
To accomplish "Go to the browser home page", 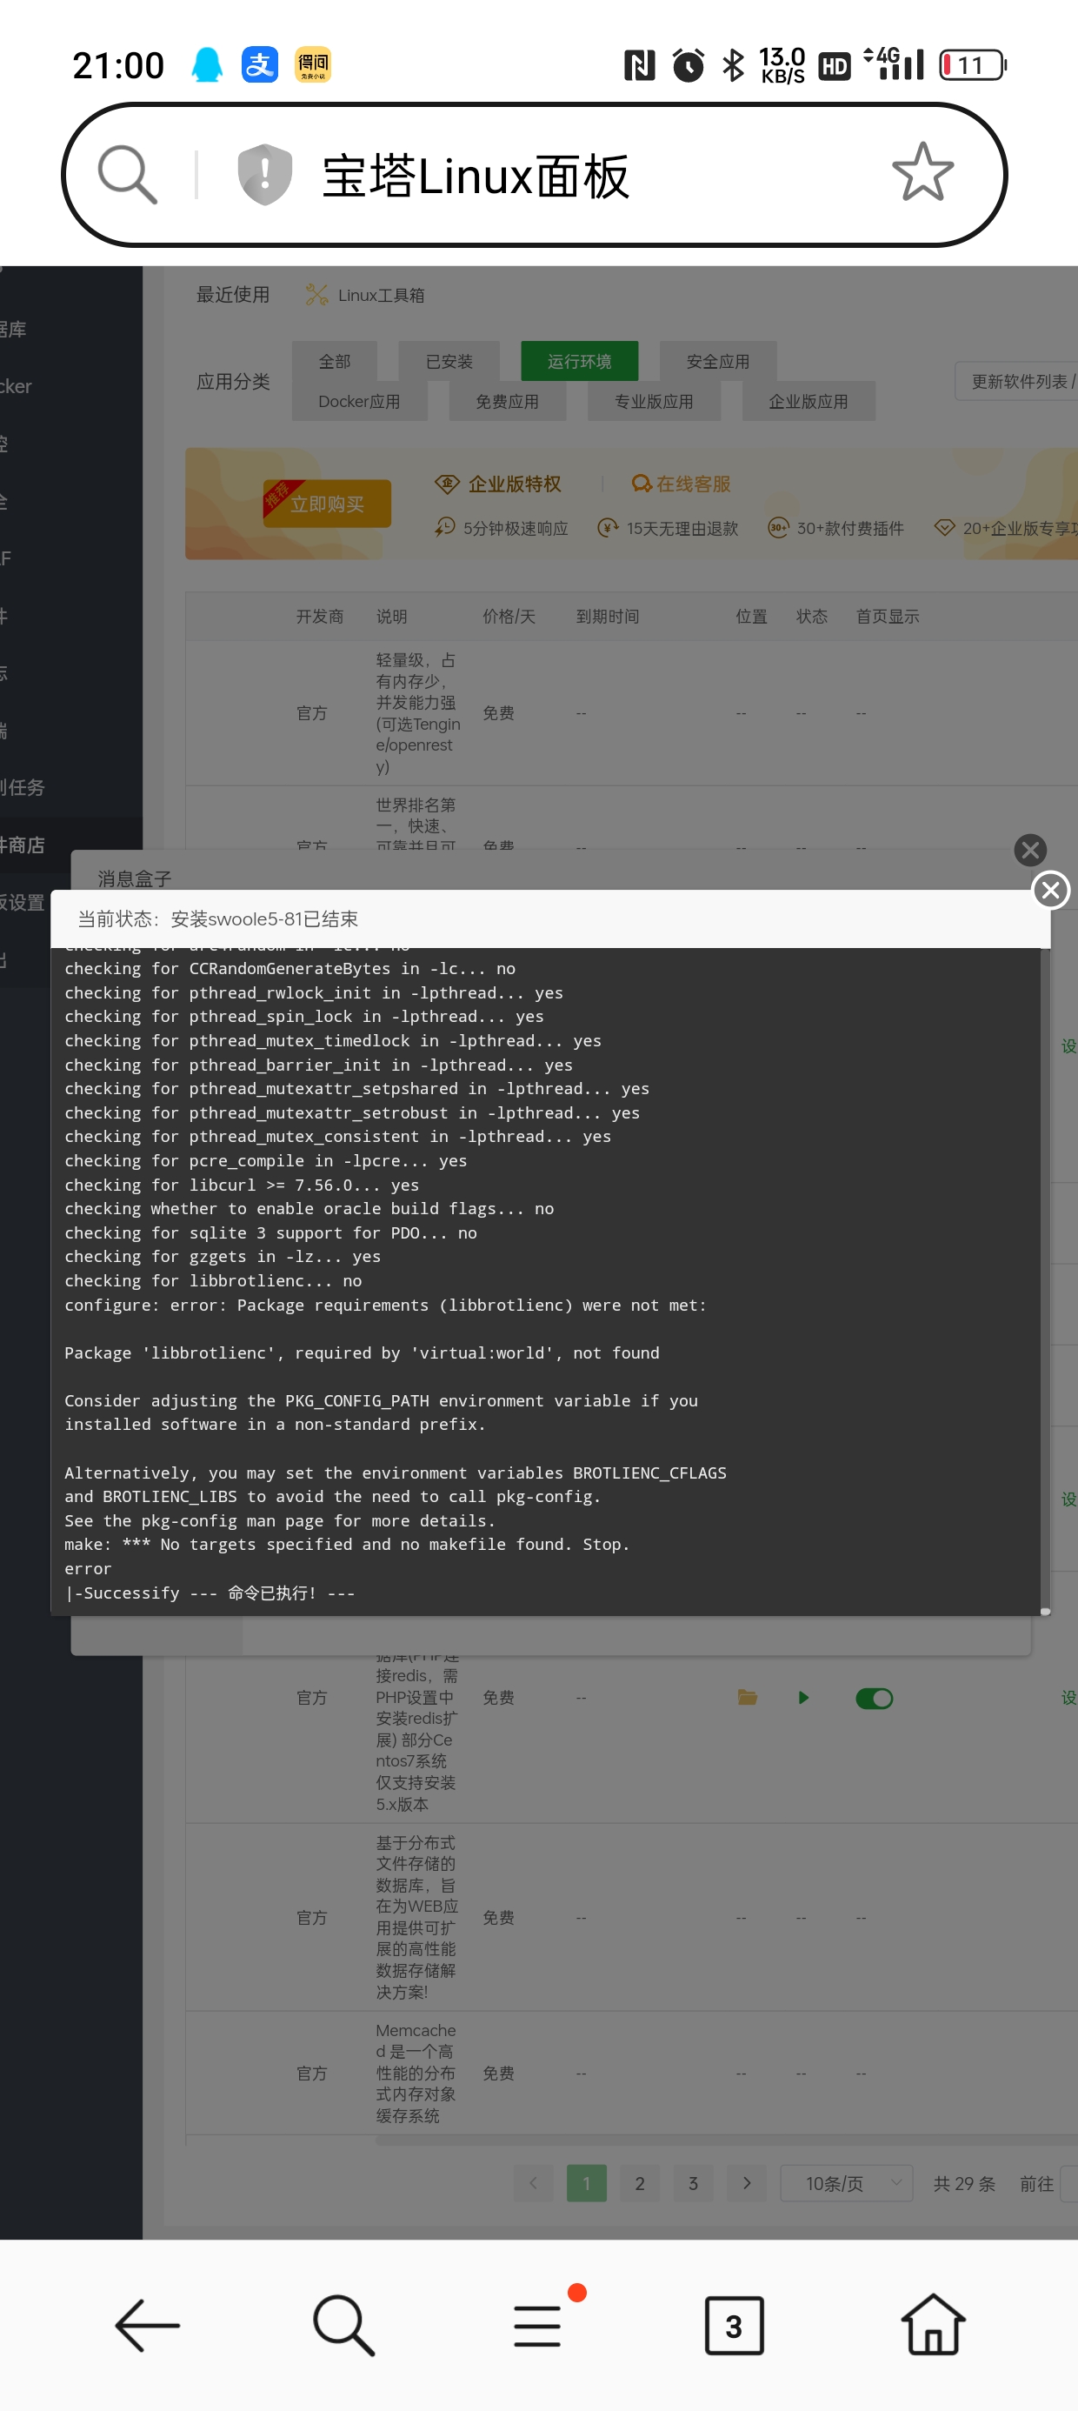I will (x=933, y=2324).
